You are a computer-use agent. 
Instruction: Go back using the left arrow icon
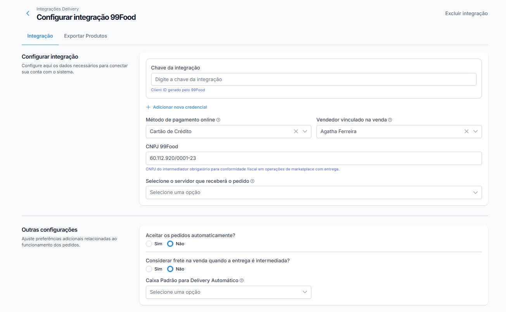coord(28,13)
